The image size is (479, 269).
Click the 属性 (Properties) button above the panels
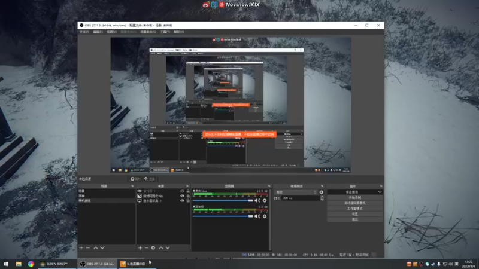[x=136, y=179]
